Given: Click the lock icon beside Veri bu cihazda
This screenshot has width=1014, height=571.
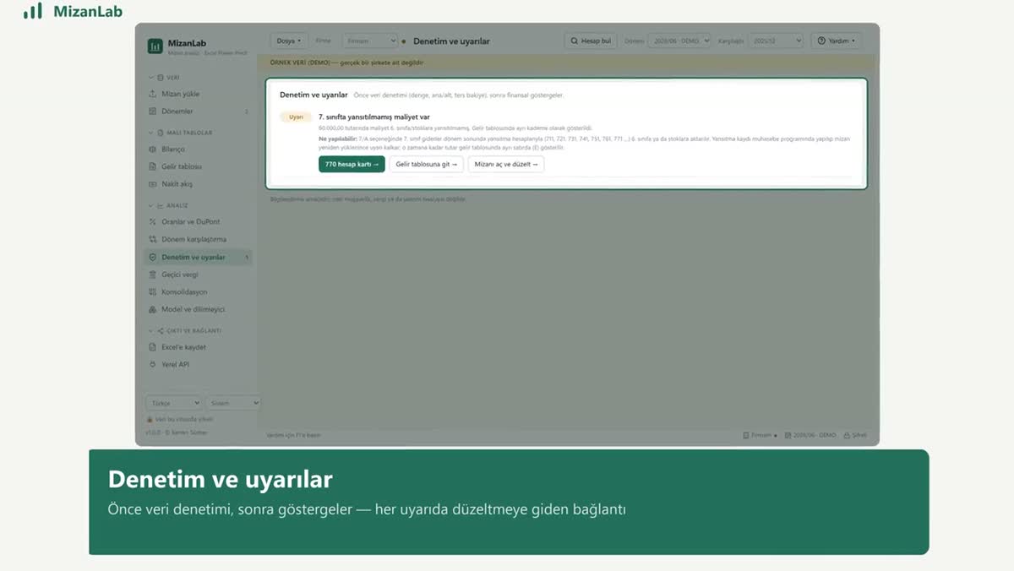Looking at the screenshot, I should (150, 419).
